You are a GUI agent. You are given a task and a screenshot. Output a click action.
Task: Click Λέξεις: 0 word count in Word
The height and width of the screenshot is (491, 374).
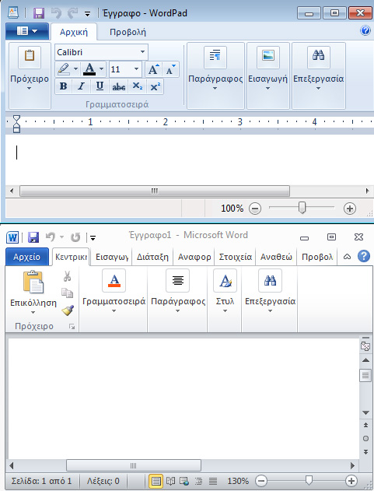103,481
